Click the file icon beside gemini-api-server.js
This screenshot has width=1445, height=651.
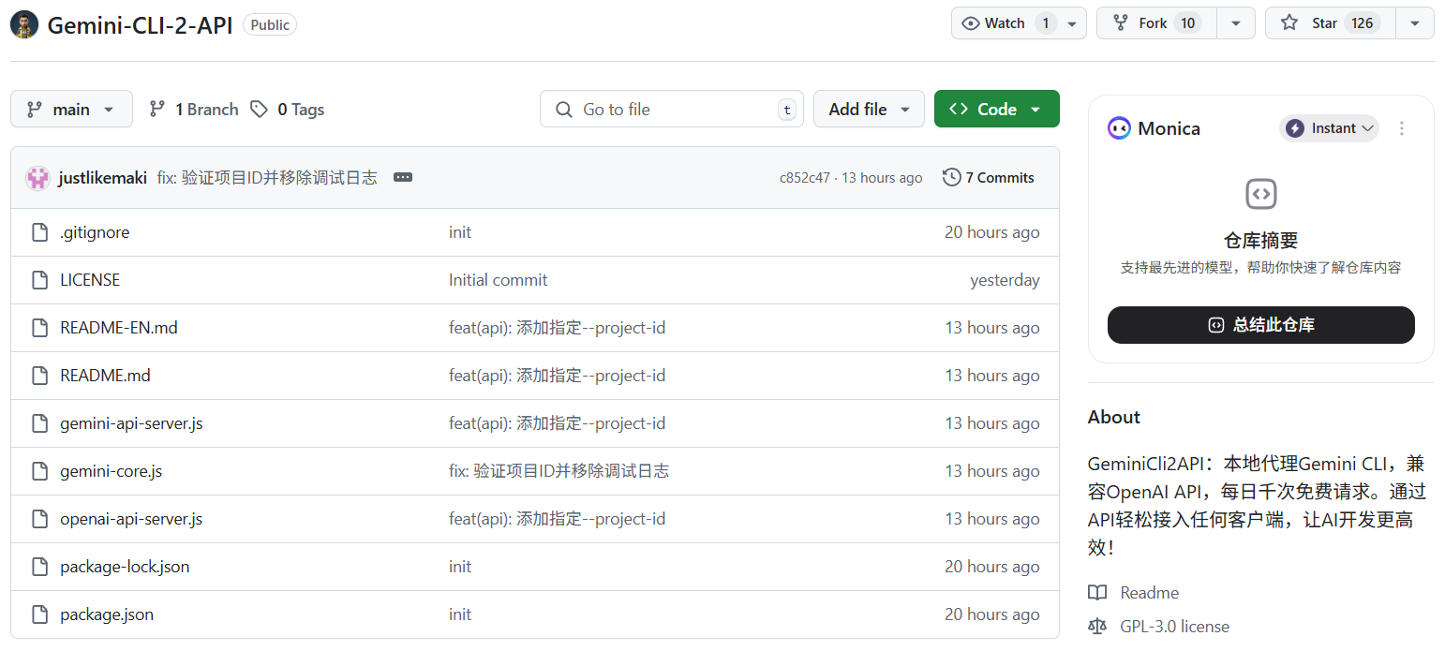point(39,423)
